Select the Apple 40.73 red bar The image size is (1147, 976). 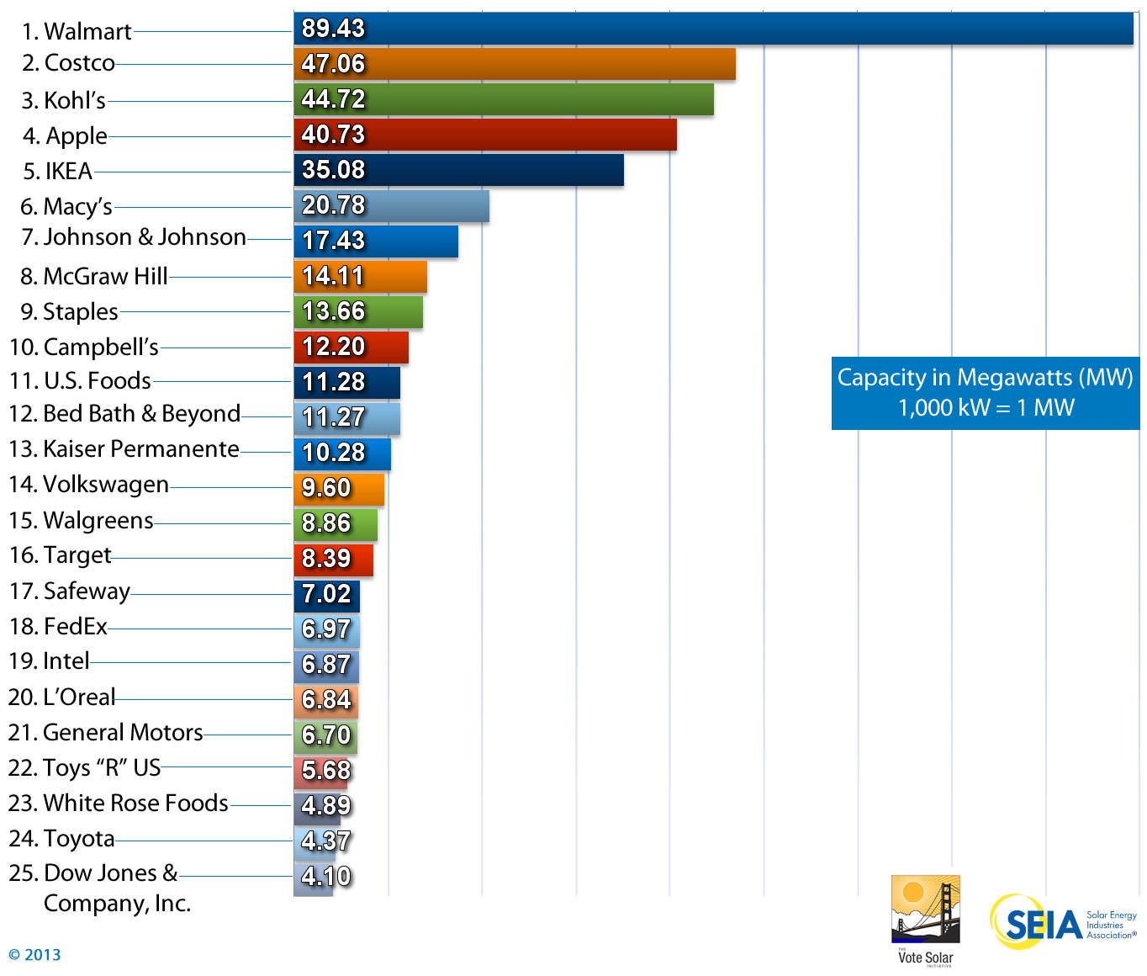(x=484, y=135)
